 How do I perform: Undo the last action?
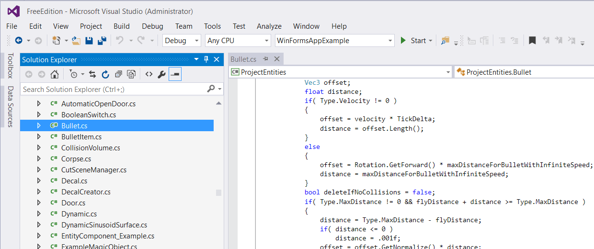(120, 41)
